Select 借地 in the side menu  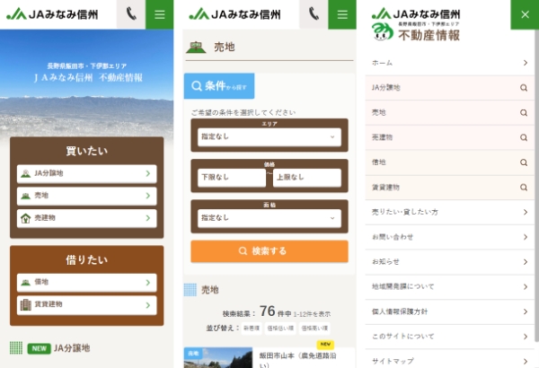[450, 162]
